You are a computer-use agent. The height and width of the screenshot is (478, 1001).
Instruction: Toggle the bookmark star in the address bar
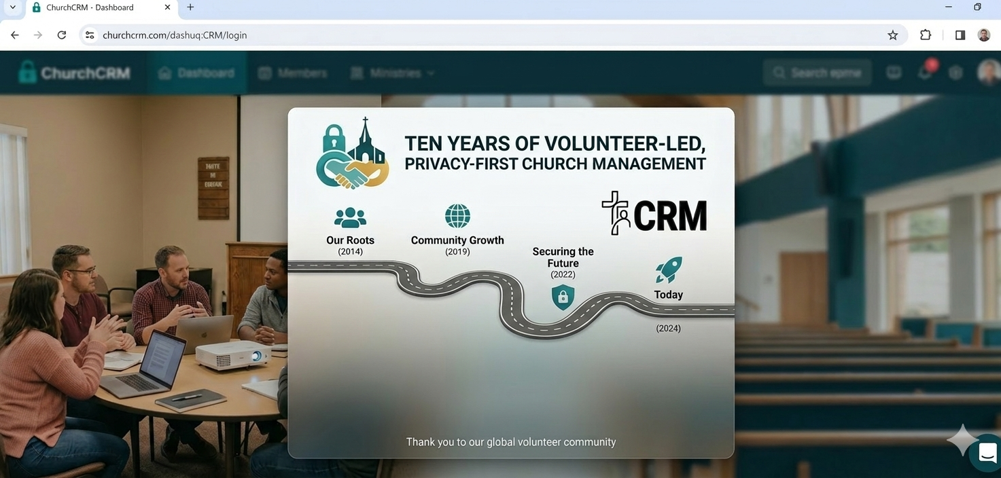click(x=892, y=34)
